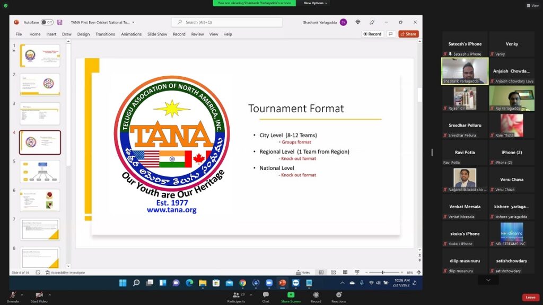Switch to Slide Sorter view
The width and height of the screenshot is (543, 305).
pyautogui.click(x=333, y=273)
